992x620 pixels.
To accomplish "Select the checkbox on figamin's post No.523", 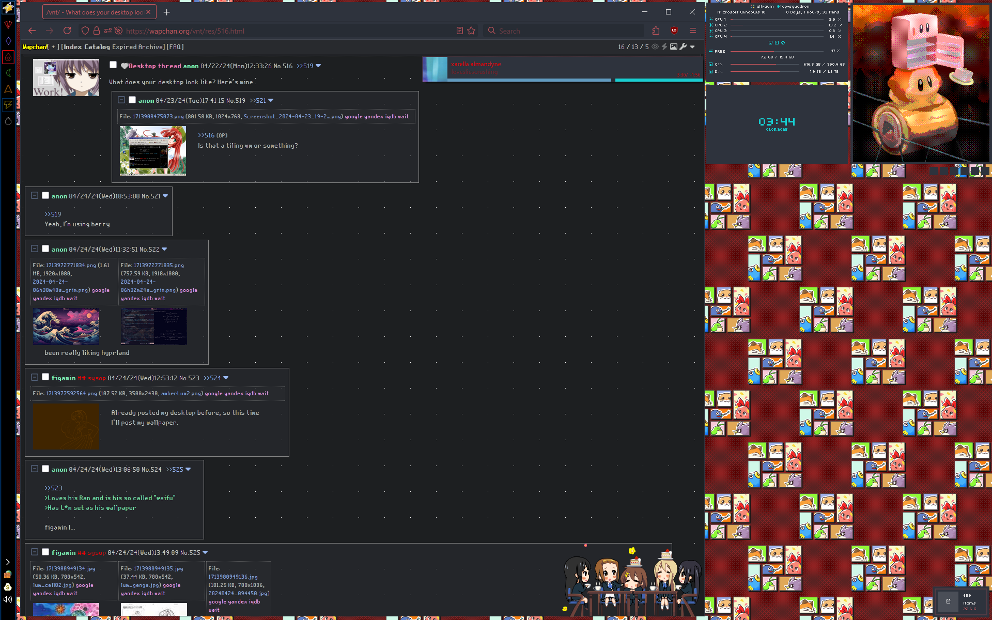I will pyautogui.click(x=45, y=378).
